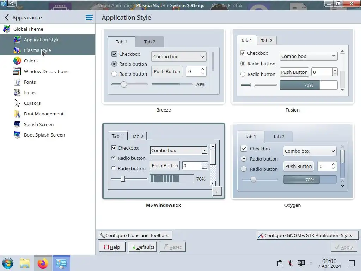Click the Icons category icon
Viewport: 361px width, 271px height.
point(17,93)
